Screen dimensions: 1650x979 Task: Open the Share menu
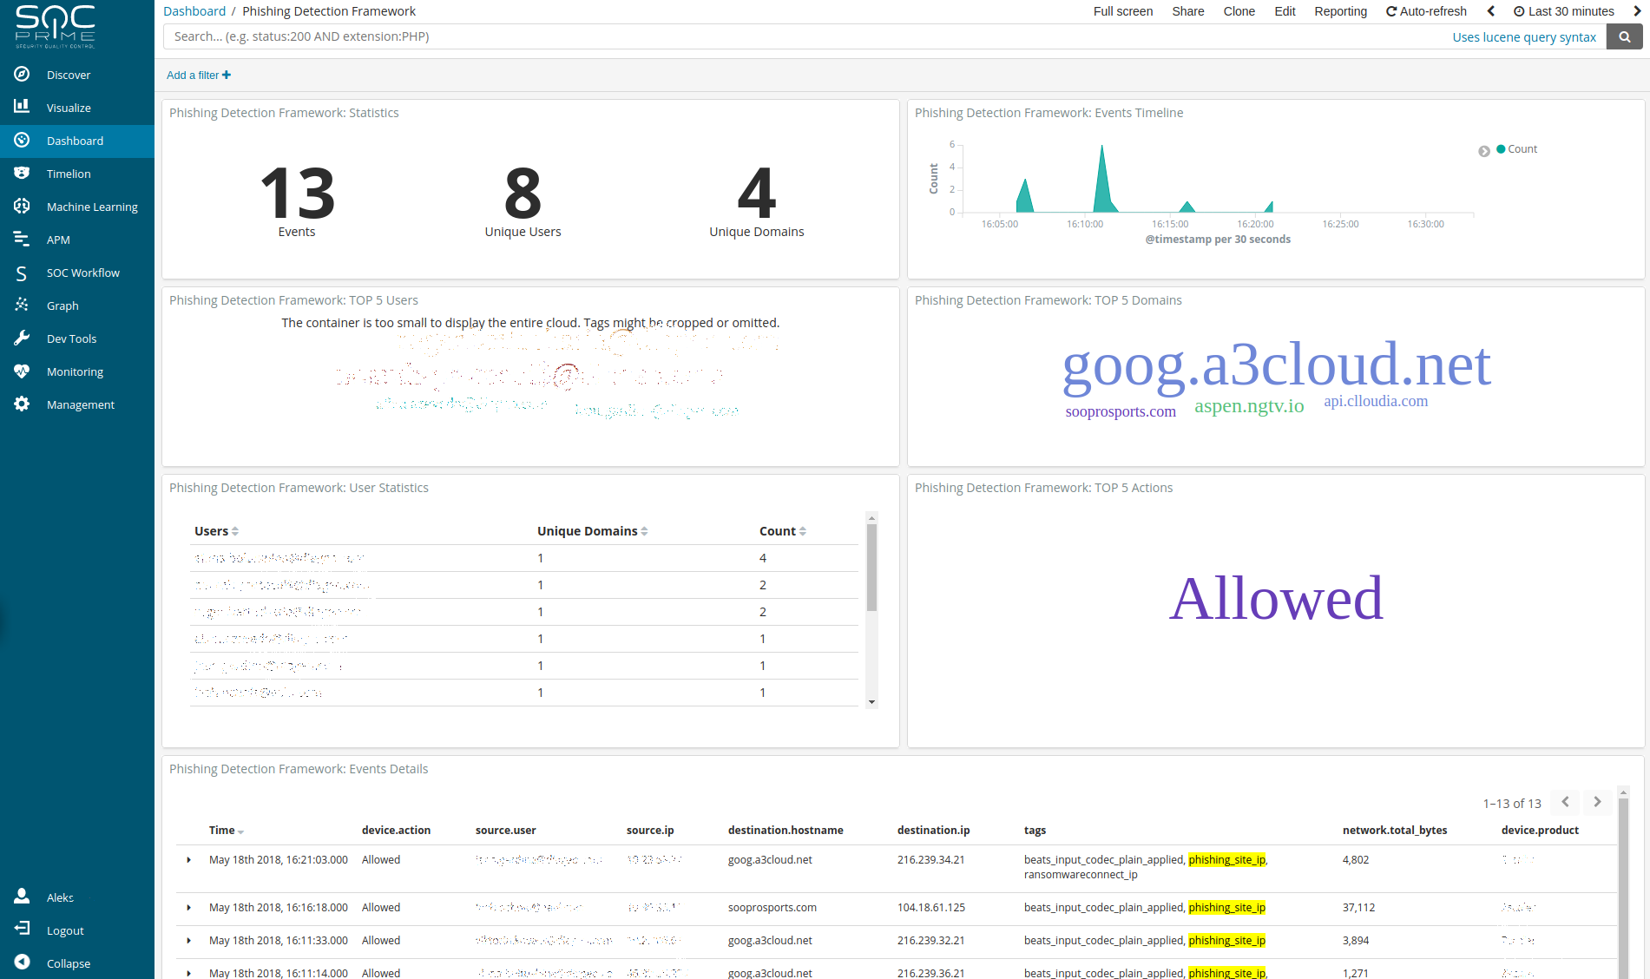pyautogui.click(x=1187, y=11)
